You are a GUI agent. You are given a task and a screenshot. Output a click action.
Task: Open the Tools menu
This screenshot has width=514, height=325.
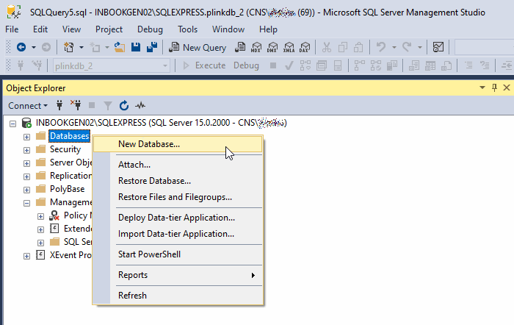pyautogui.click(x=187, y=29)
